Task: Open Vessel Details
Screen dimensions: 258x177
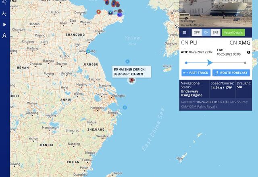Action: point(233,33)
